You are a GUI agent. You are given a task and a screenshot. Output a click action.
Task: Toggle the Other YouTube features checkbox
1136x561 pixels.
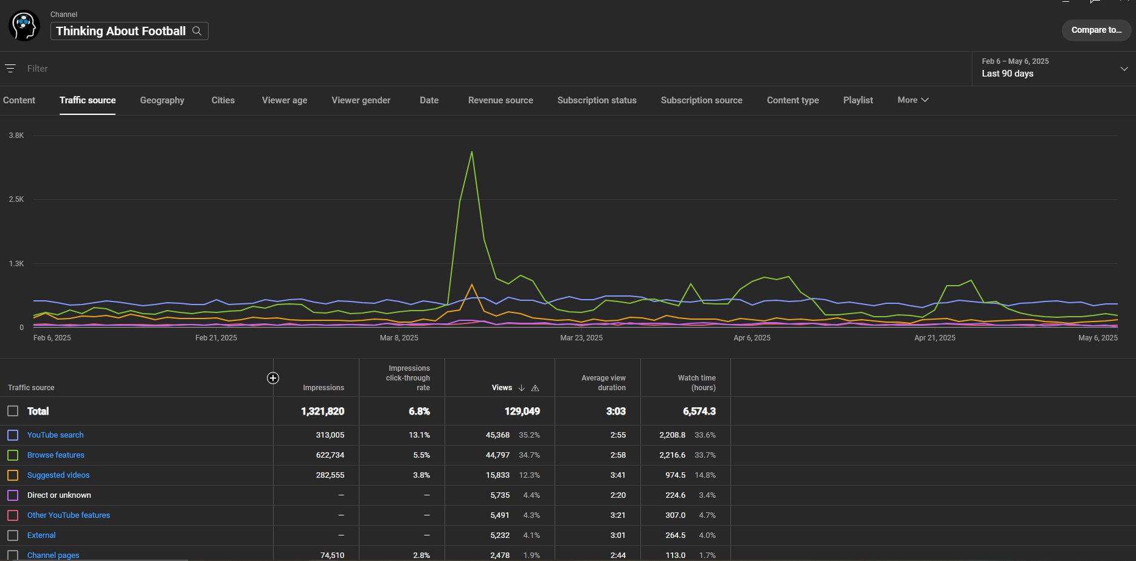pos(13,515)
